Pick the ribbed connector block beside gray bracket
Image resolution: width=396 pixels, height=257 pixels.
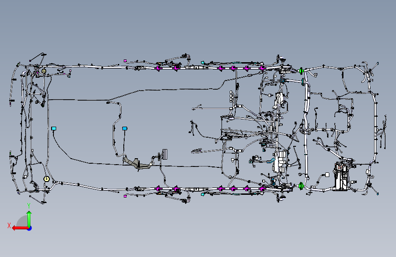point(165,154)
